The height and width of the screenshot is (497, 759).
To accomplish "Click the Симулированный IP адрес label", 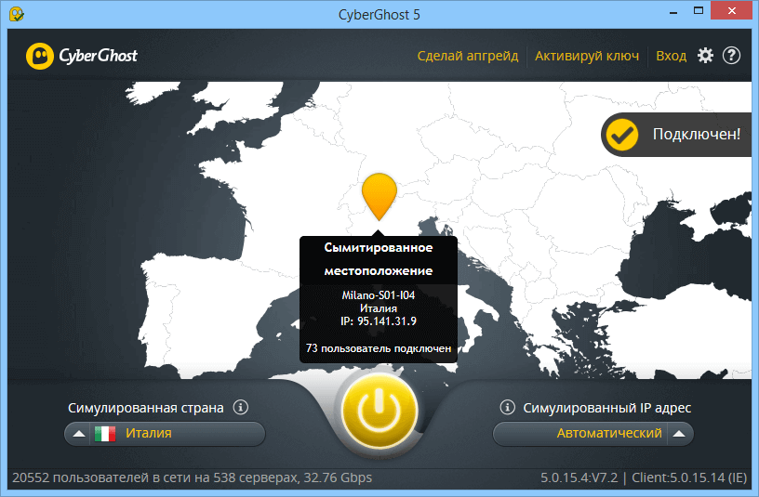I will [607, 408].
